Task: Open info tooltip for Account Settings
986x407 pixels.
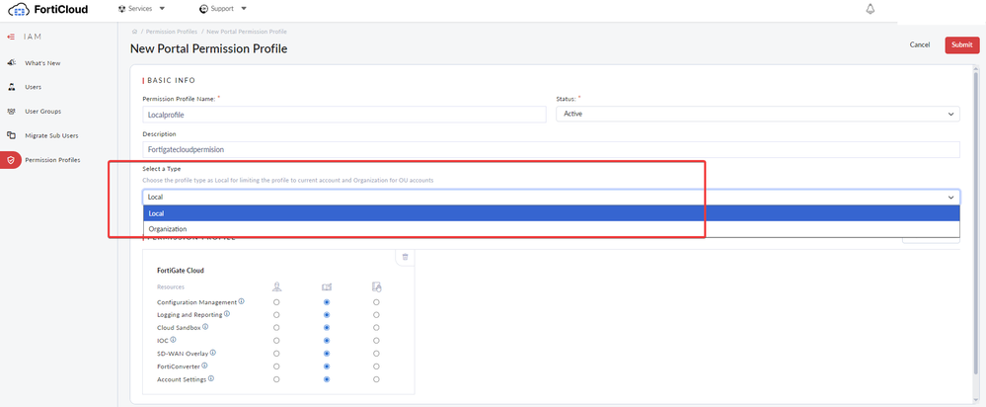Action: pyautogui.click(x=211, y=378)
